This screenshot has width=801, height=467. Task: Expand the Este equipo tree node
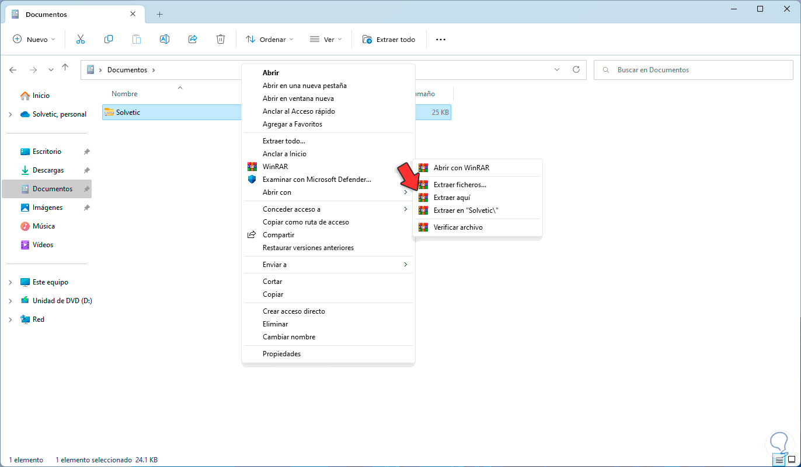[x=11, y=282]
